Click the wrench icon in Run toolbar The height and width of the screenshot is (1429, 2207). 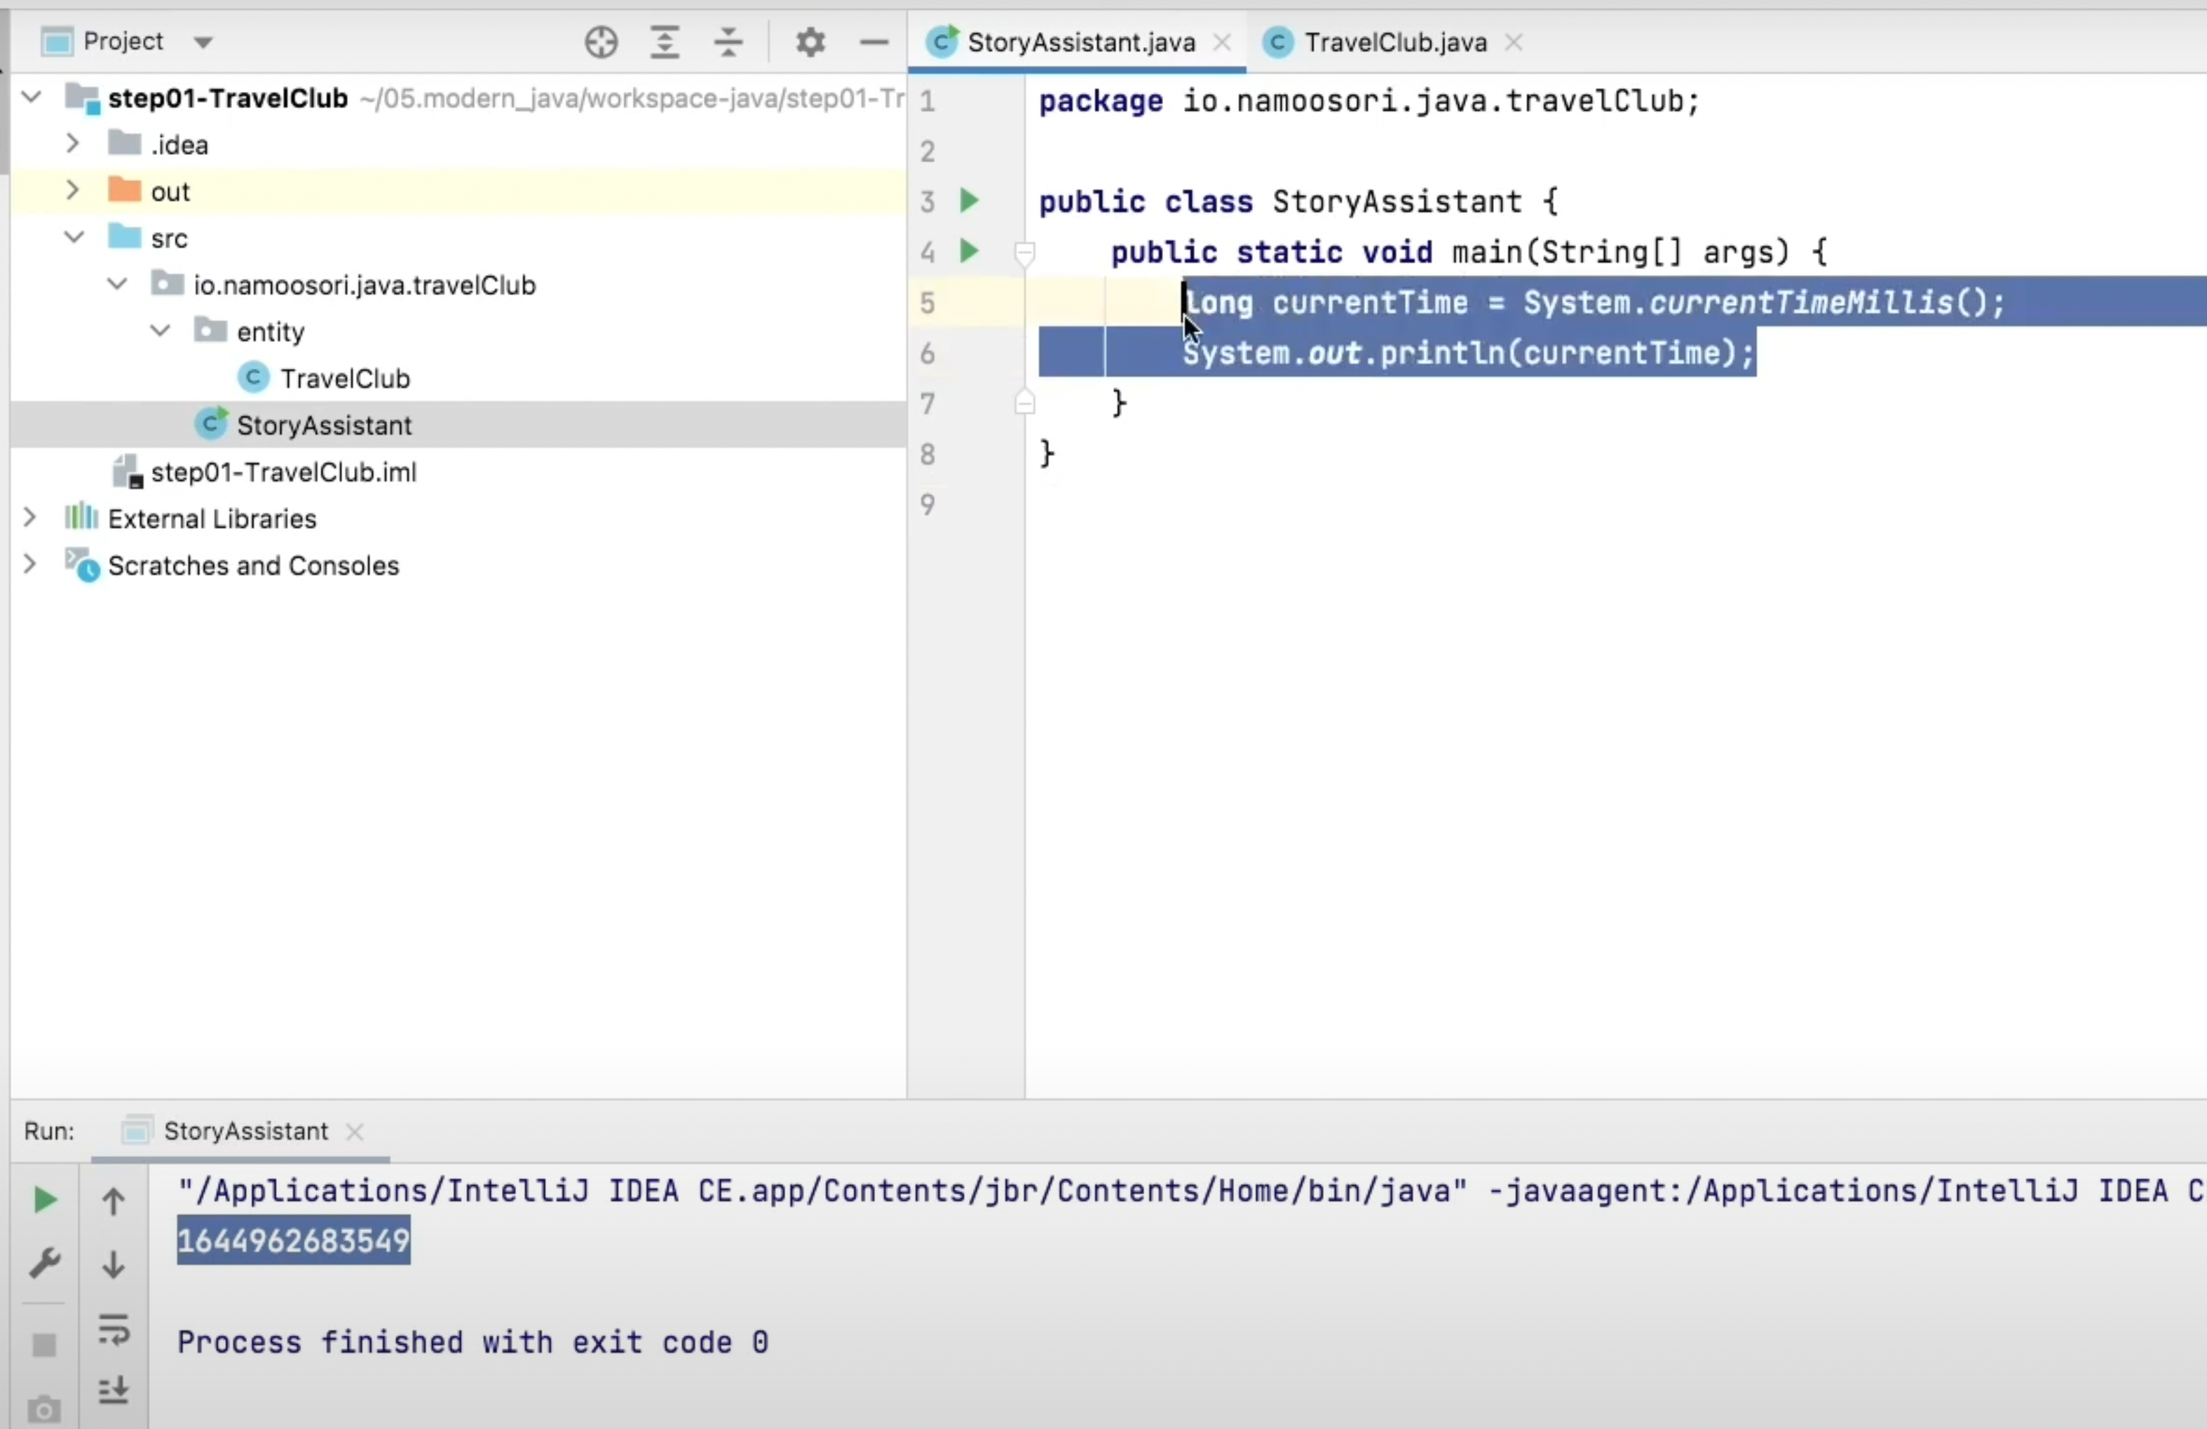click(43, 1263)
